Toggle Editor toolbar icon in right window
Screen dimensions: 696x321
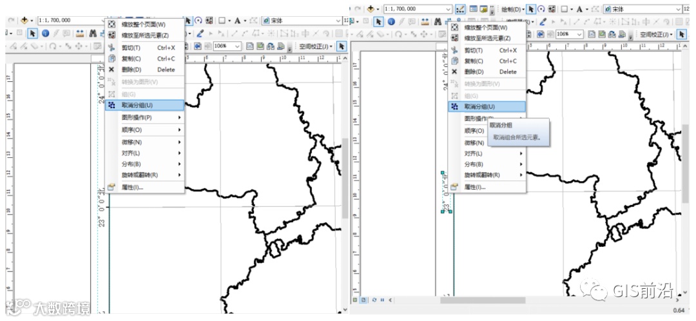point(460,9)
